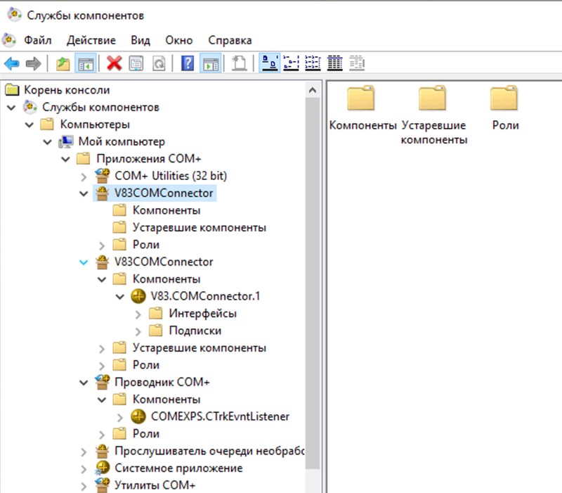Open Properties toolbar icon

pyautogui.click(x=136, y=64)
